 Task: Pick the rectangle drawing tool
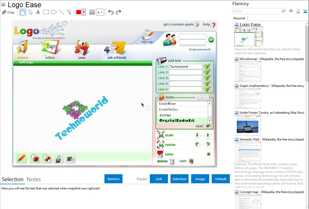pos(46,12)
